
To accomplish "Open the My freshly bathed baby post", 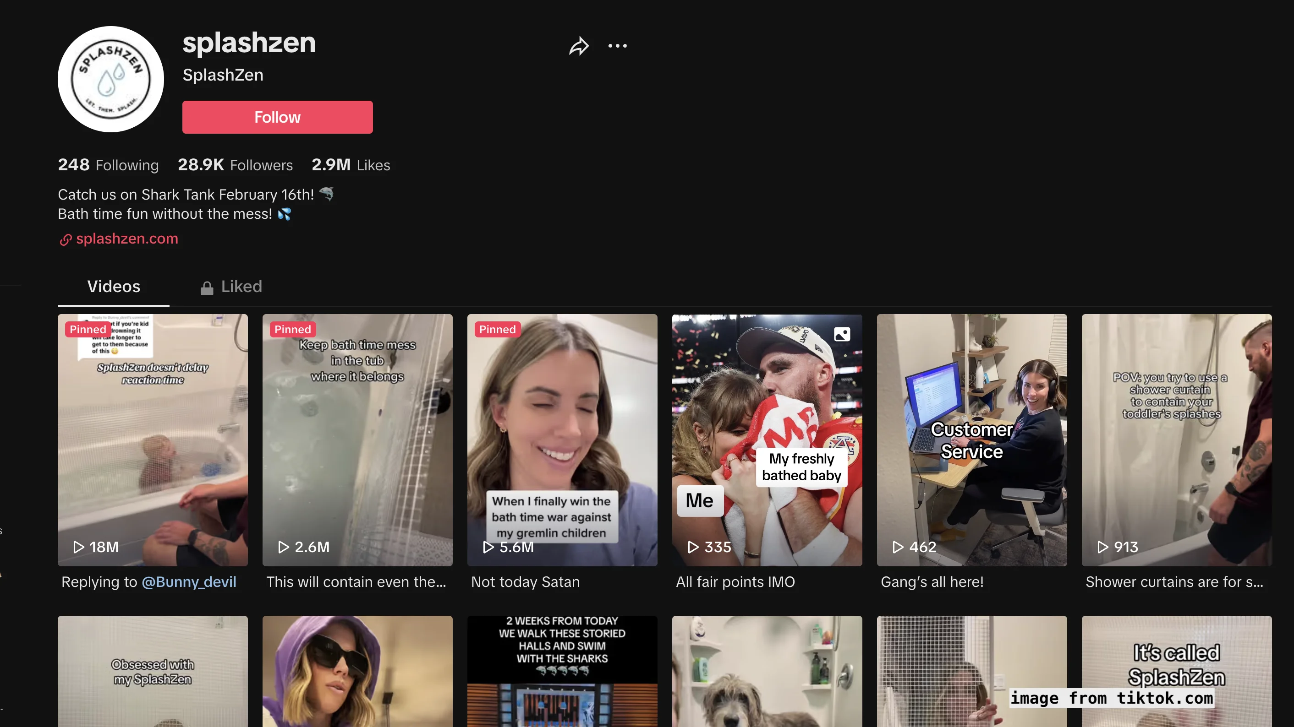I will (767, 440).
